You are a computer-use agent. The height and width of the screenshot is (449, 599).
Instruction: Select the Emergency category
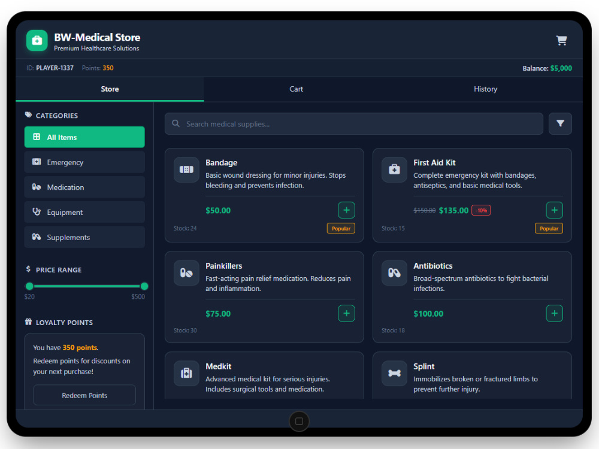84,162
